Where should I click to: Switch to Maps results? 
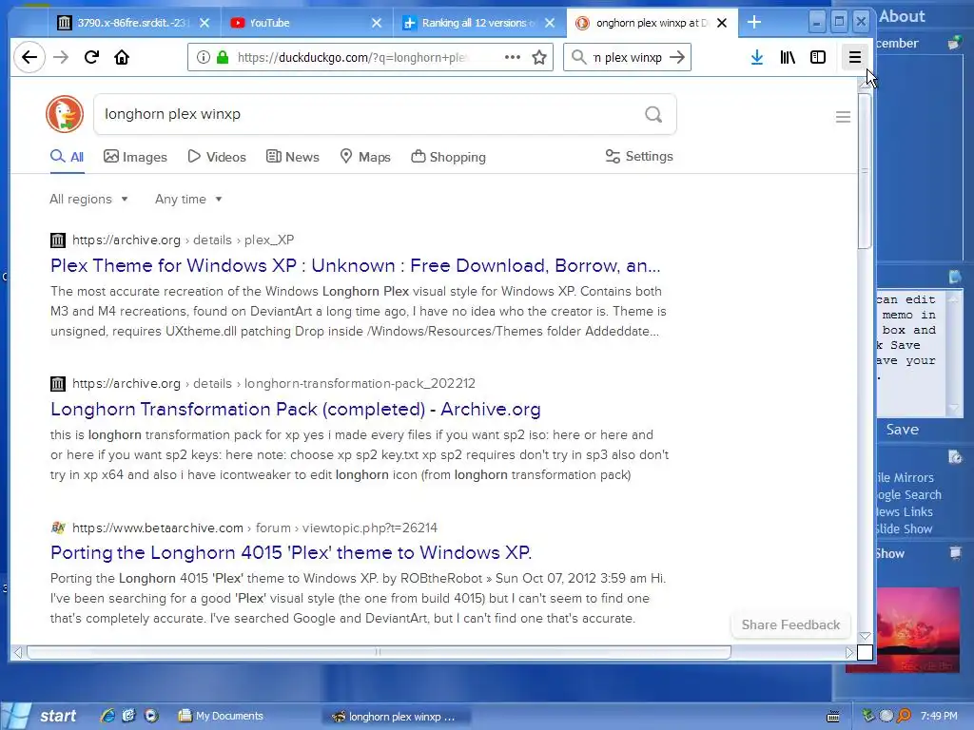click(365, 157)
